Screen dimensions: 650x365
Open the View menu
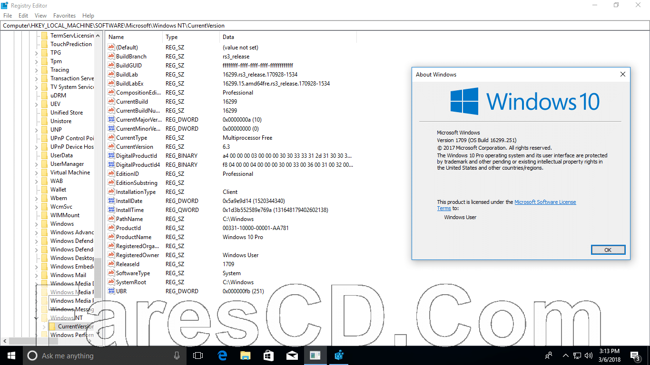(x=40, y=16)
